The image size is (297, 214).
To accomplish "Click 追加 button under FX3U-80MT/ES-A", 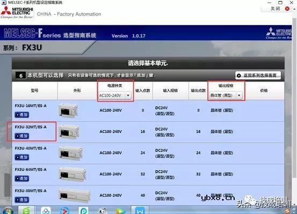I will [22, 200].
